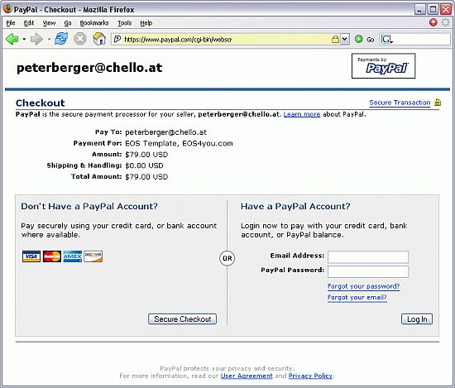Click the Payments by PayPal logo

383,66
